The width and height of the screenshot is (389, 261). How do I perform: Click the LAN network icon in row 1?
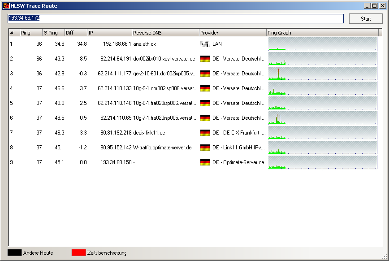point(205,44)
